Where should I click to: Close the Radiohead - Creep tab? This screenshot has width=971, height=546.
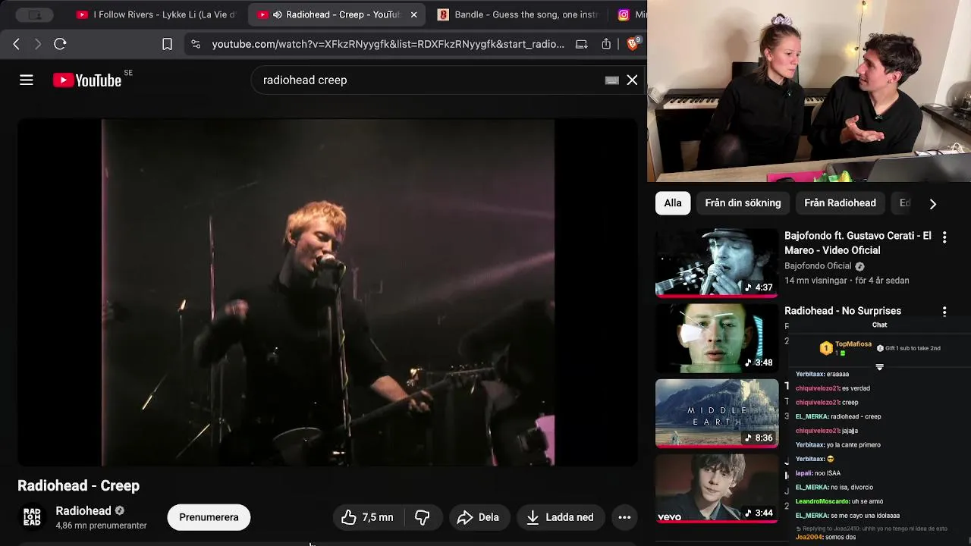click(x=413, y=14)
